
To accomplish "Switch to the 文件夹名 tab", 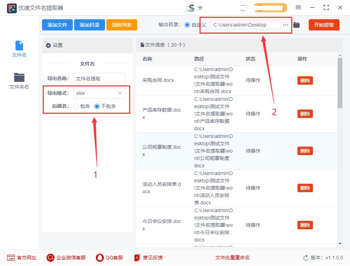I will pyautogui.click(x=19, y=80).
